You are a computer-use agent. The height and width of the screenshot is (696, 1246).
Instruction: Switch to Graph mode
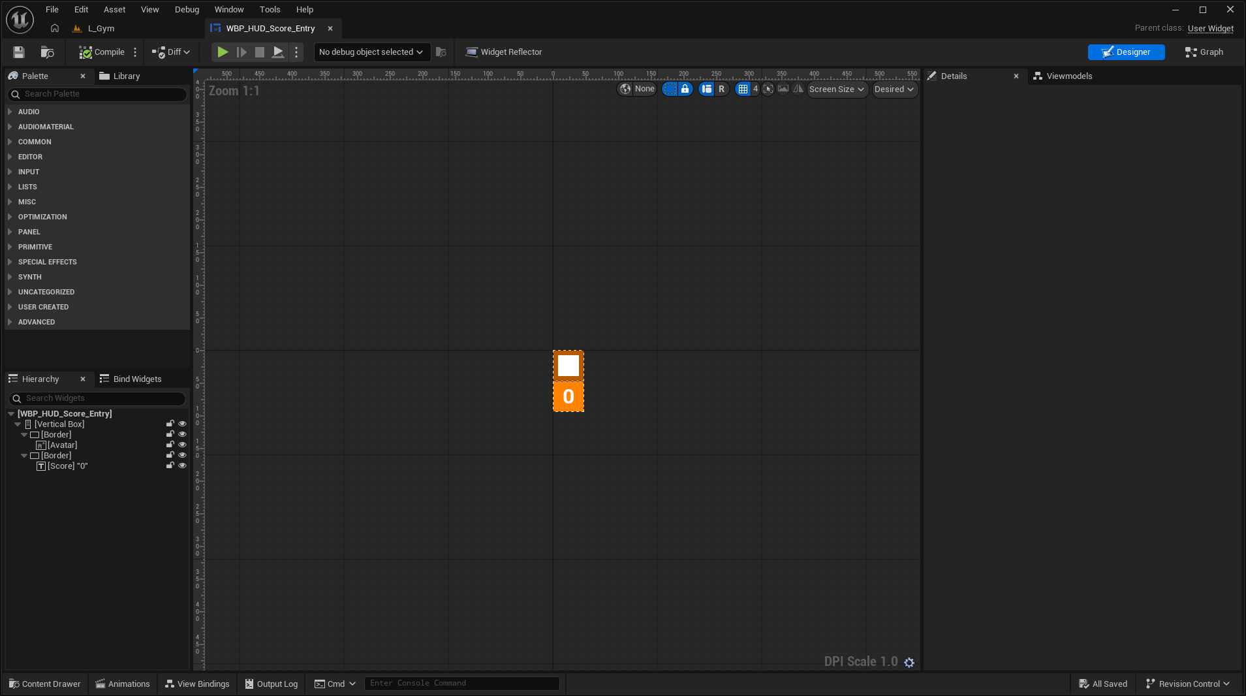(1204, 52)
